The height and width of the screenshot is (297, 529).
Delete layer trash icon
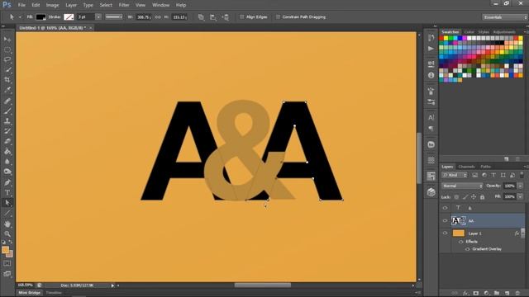[x=517, y=294]
